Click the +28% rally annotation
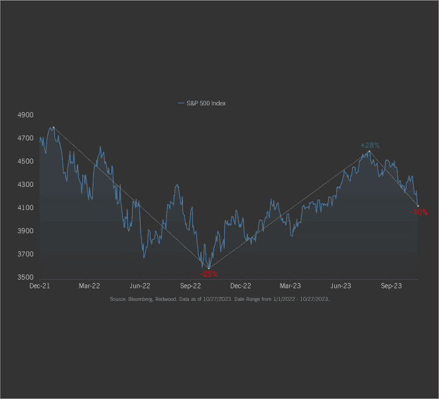This screenshot has height=399, width=439. click(370, 145)
